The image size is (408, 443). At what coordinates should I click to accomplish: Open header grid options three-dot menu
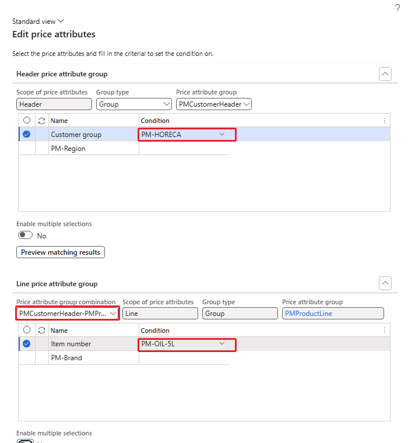pos(384,121)
